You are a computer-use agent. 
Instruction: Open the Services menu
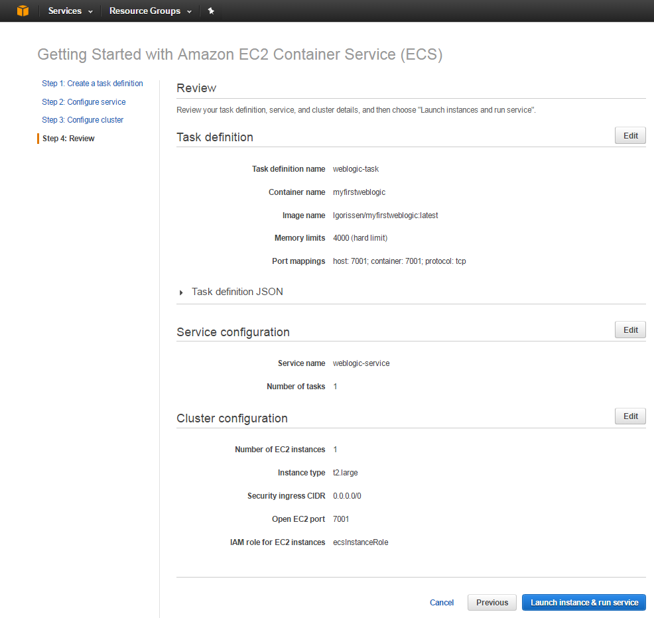coord(70,11)
